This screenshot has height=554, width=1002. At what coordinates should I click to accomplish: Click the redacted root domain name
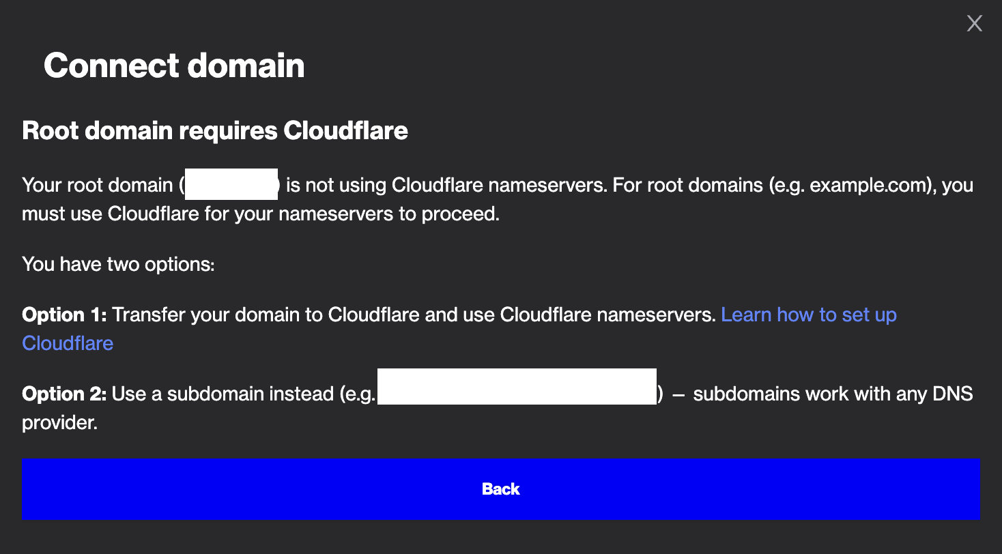[231, 186]
